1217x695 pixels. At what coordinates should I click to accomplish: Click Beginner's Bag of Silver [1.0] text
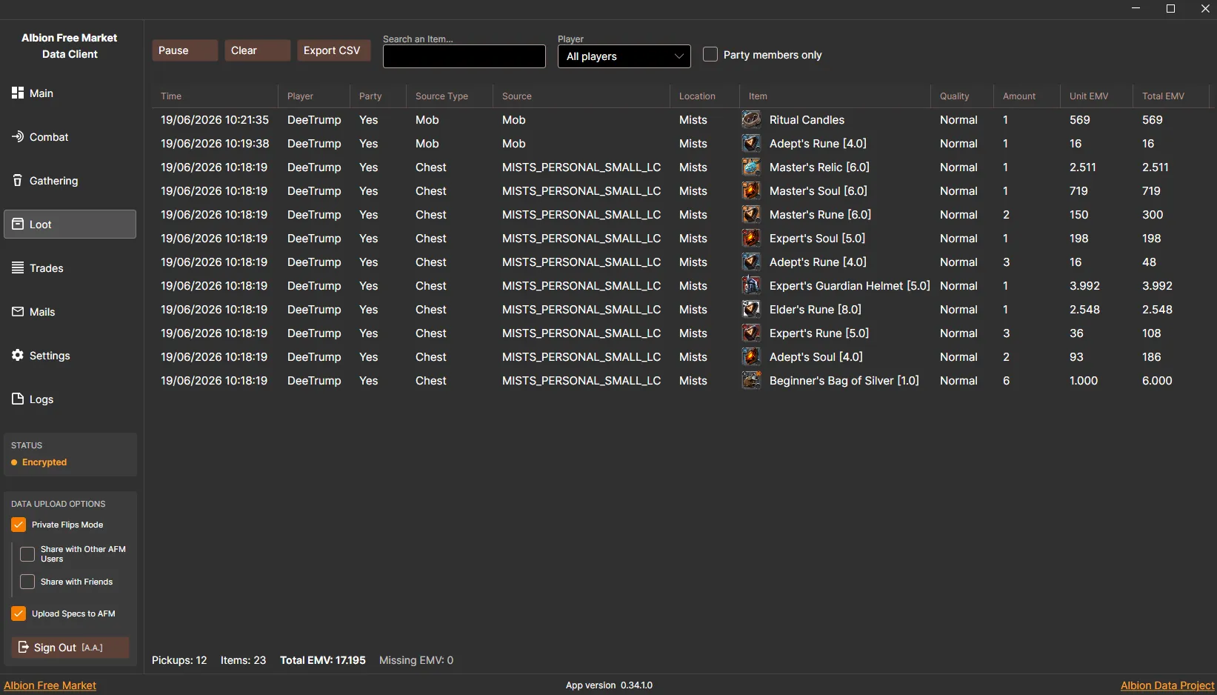tap(844, 381)
